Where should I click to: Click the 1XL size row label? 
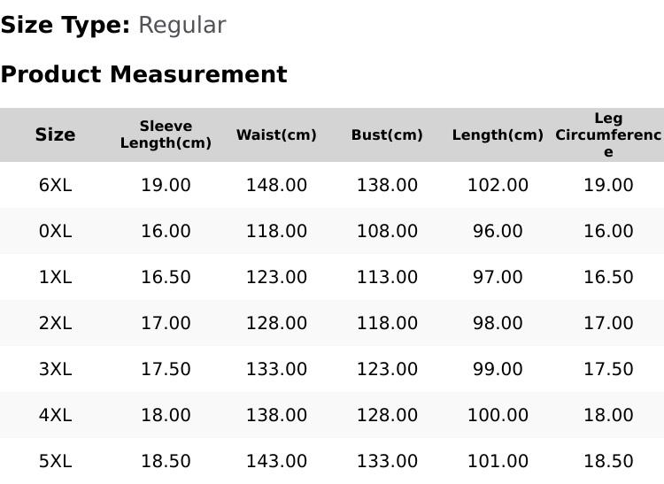coord(55,277)
